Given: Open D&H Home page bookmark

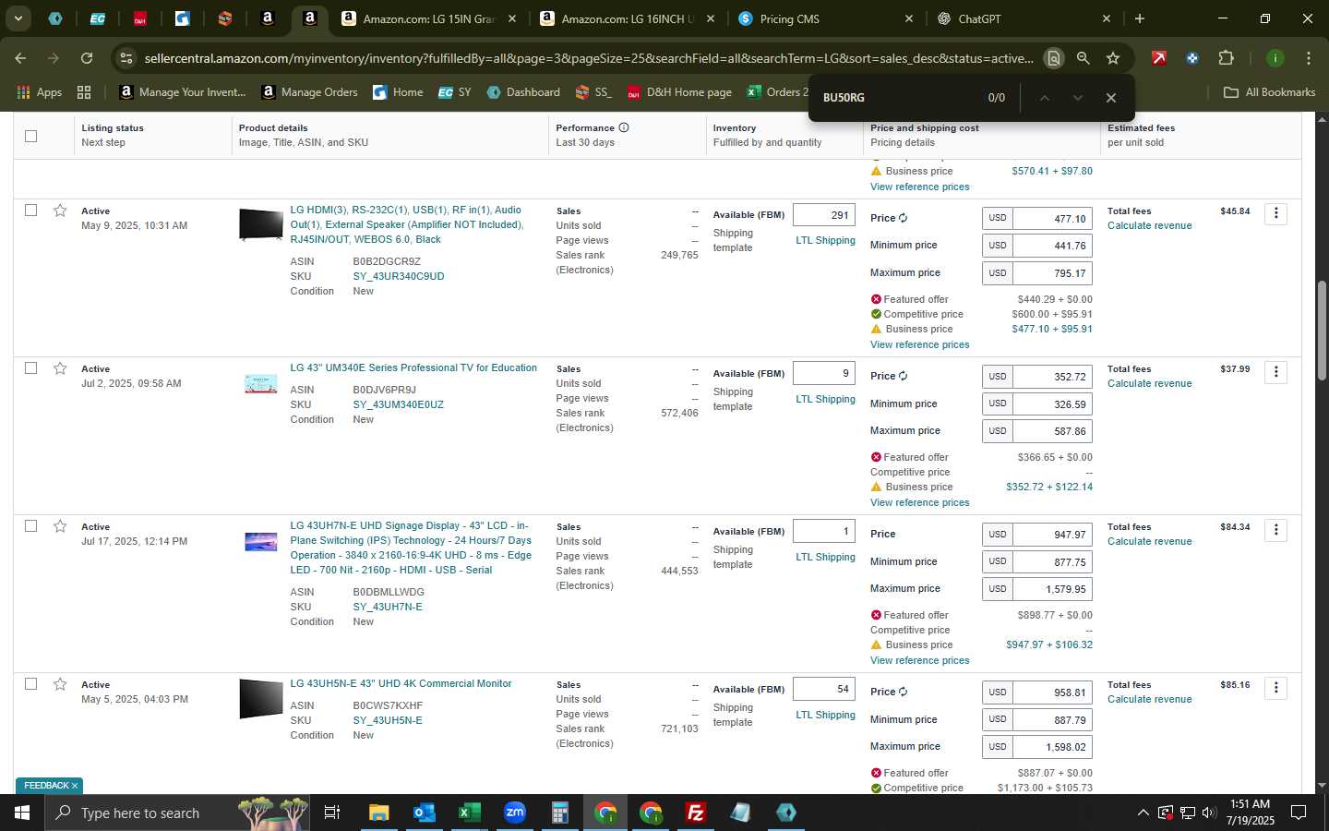Looking at the screenshot, I should tap(679, 92).
